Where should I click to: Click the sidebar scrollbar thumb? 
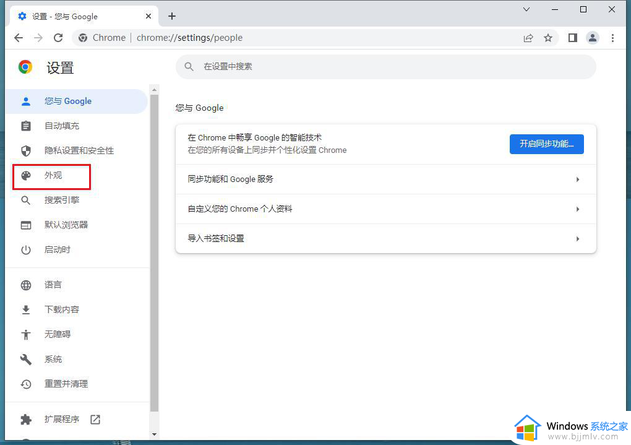tap(154, 253)
